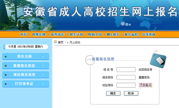Click the 重置密码 link
Image resolution: width=179 pixels, height=108 pixels.
144,77
